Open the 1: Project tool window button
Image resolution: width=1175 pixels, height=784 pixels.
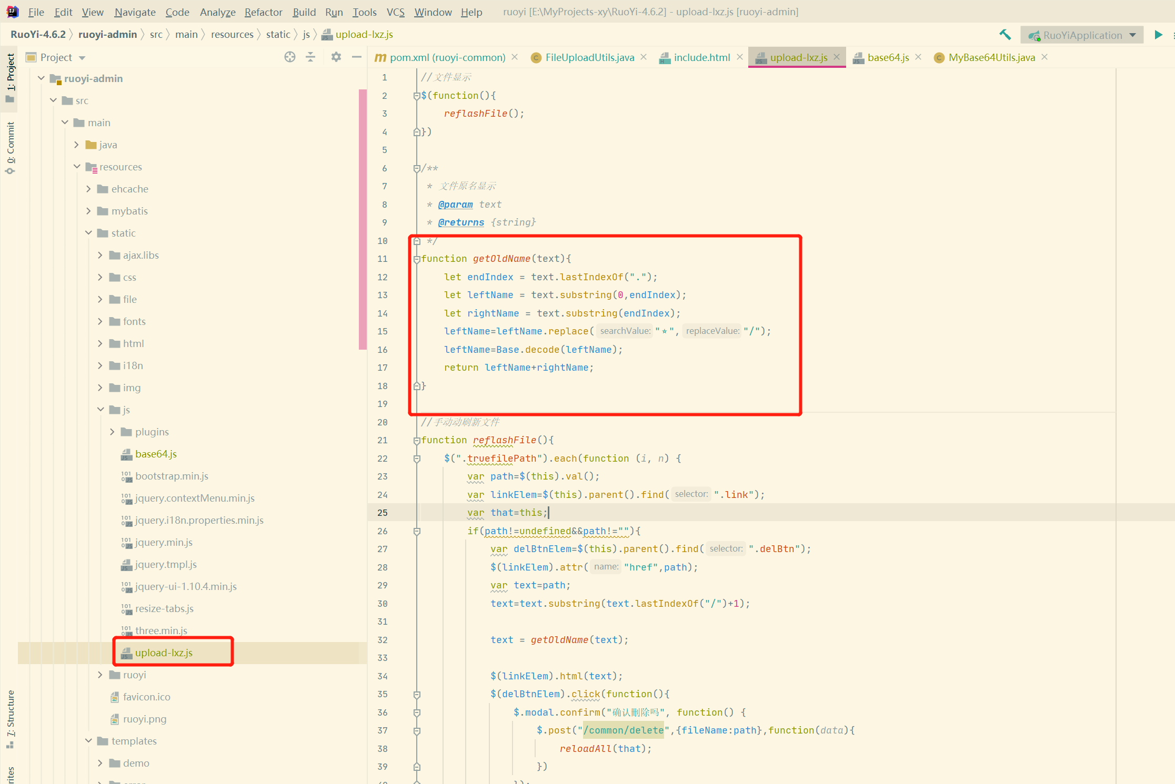click(10, 79)
